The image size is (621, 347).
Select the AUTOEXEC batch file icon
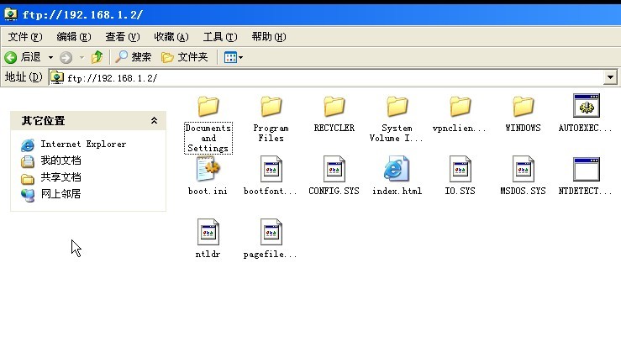(x=587, y=105)
